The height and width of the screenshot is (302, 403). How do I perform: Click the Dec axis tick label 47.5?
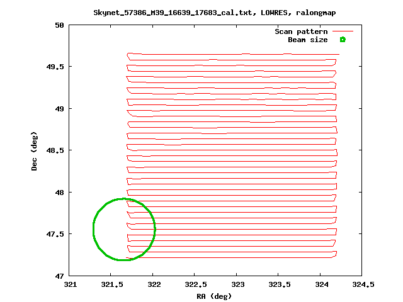pos(55,234)
